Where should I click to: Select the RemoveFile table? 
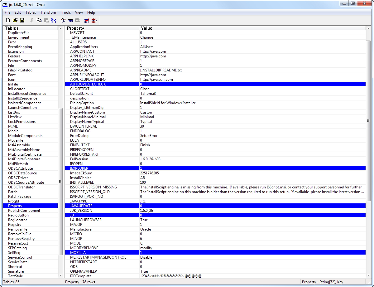point(17,229)
